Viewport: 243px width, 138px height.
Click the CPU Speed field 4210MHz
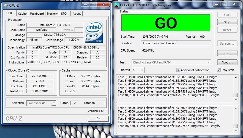176,50
